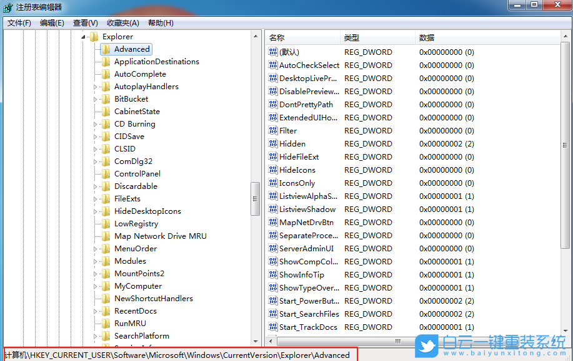Click the Filter value icon
This screenshot has height=361, width=573.
(272, 130)
